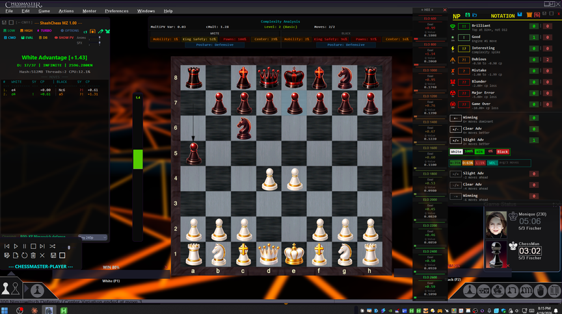
Task: Toggle the EVAL display option
Action: point(27,38)
